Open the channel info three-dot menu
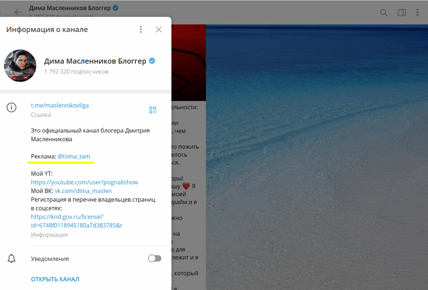The width and height of the screenshot is (428, 290). tap(141, 29)
